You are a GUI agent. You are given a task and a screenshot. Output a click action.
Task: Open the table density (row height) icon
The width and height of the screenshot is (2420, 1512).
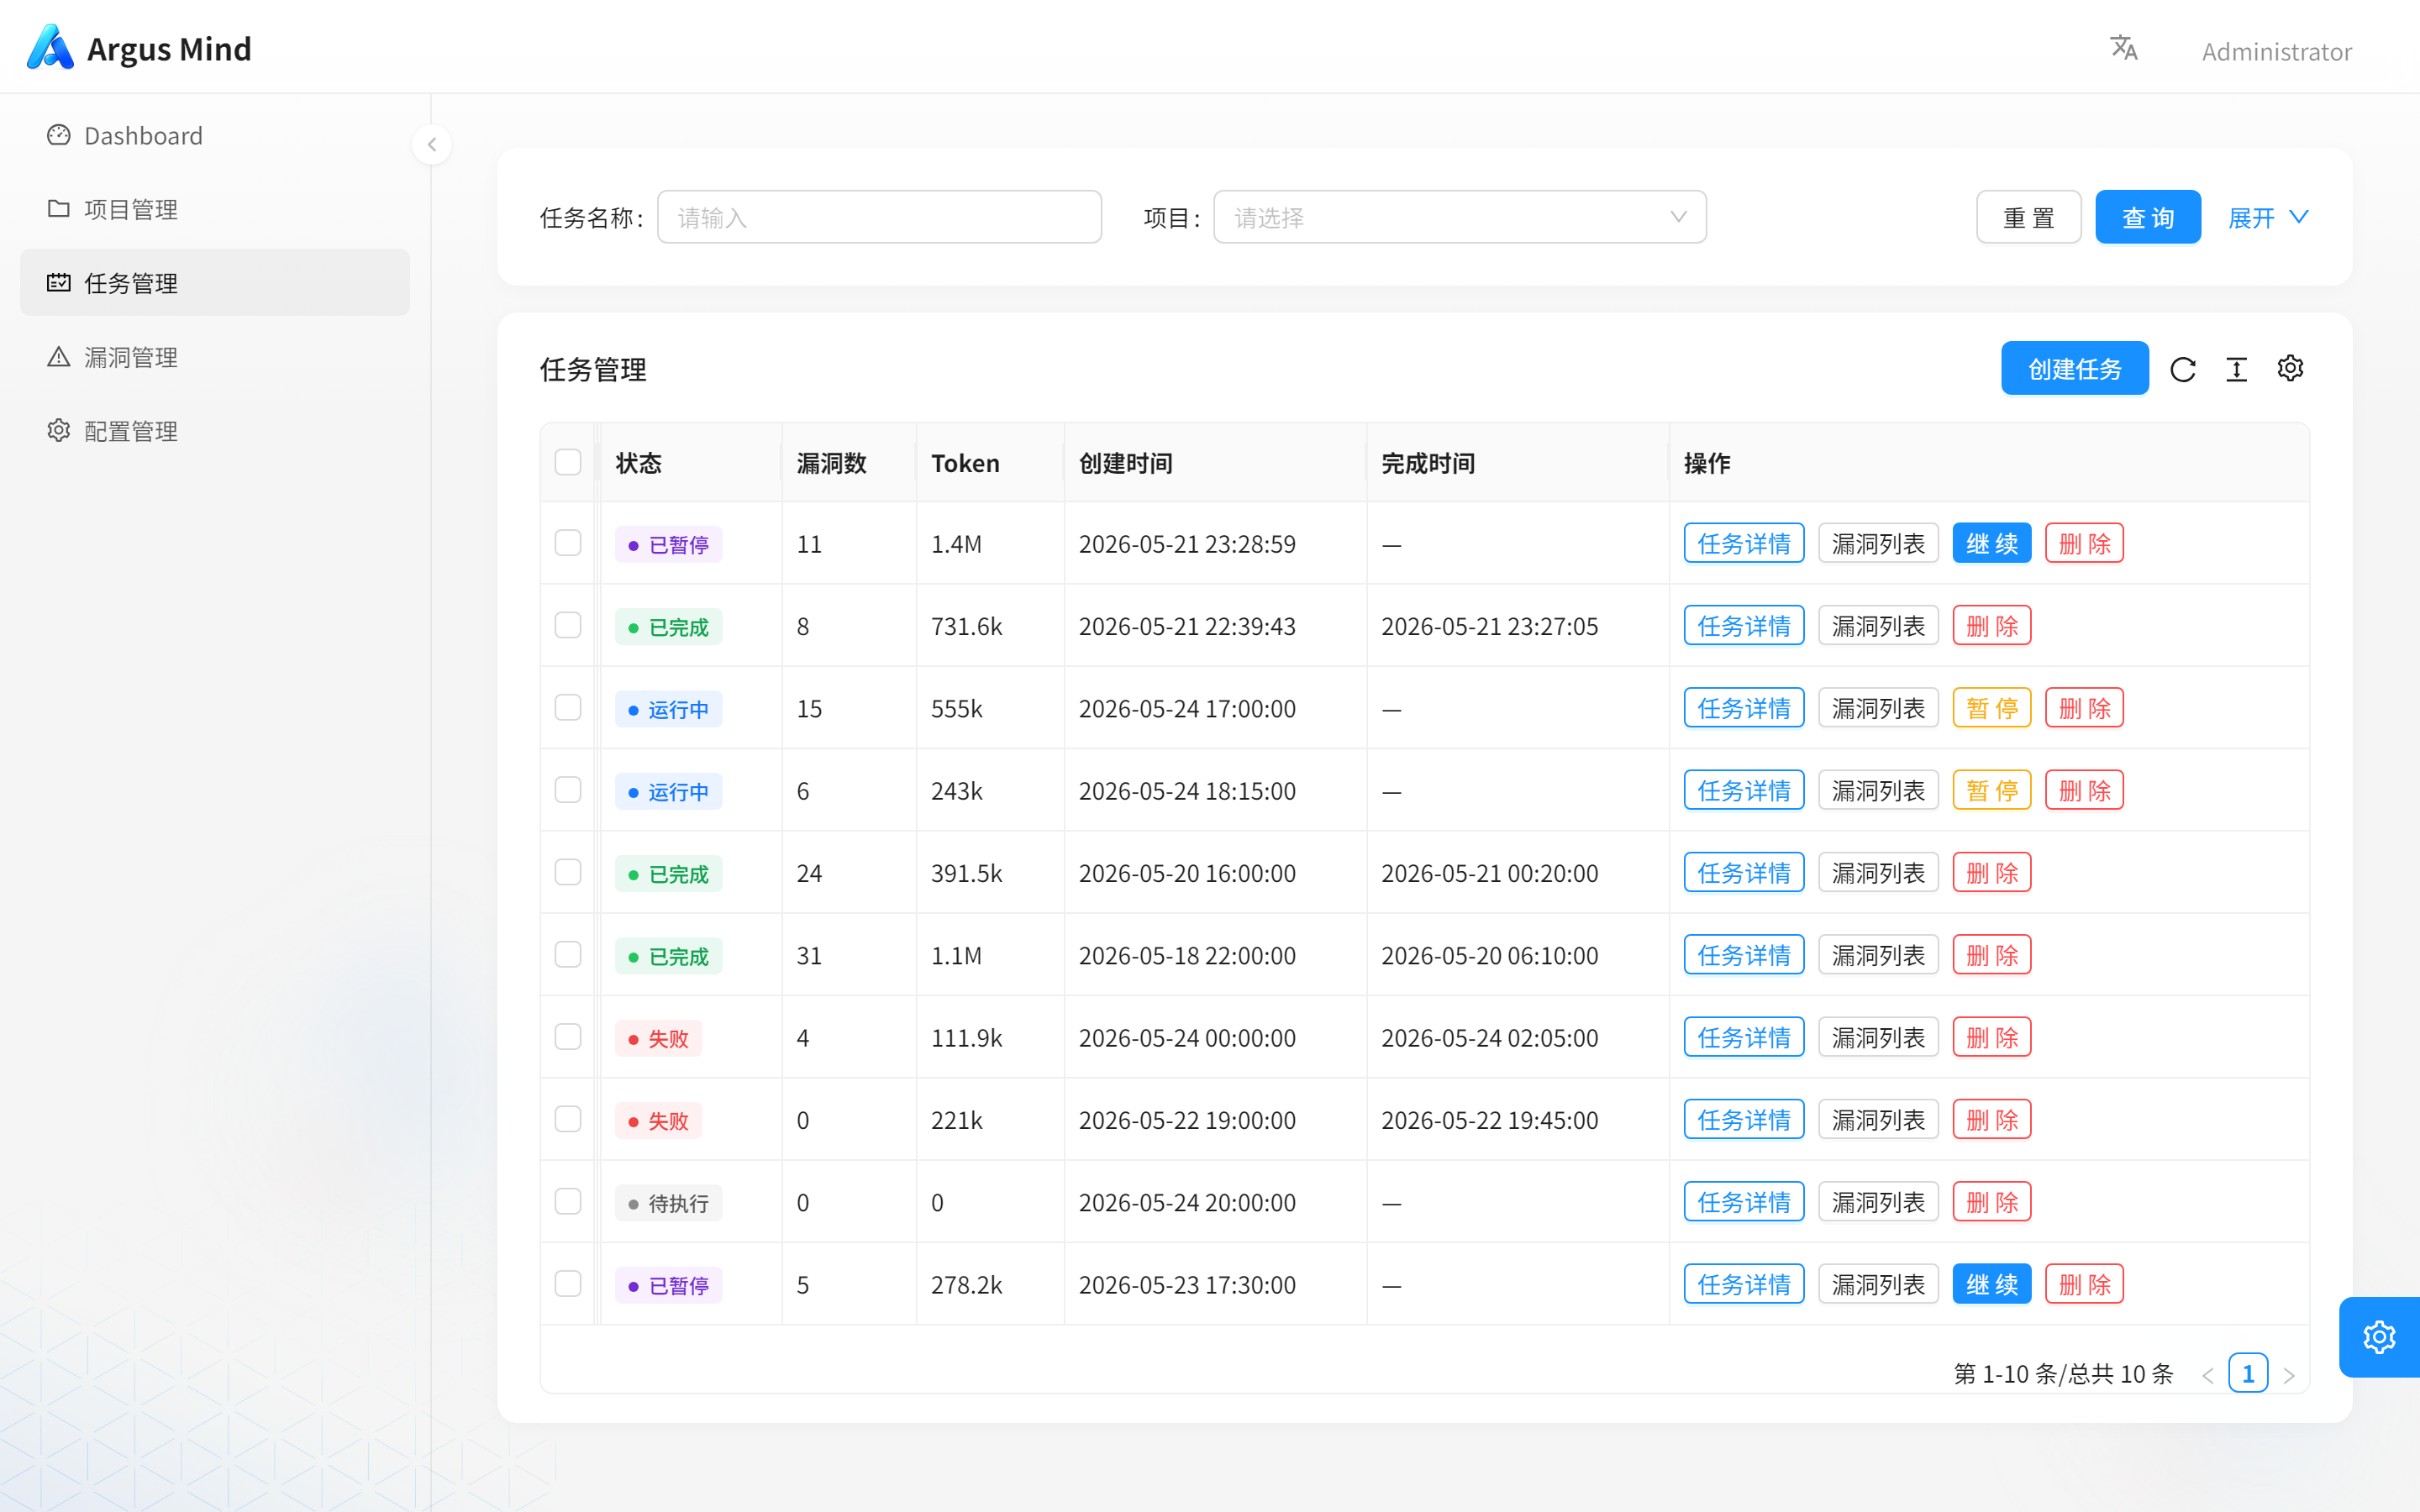tap(2236, 369)
